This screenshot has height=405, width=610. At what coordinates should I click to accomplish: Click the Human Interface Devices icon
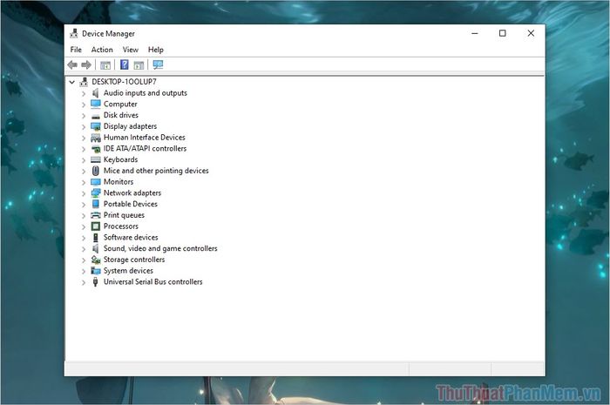pyautogui.click(x=95, y=138)
